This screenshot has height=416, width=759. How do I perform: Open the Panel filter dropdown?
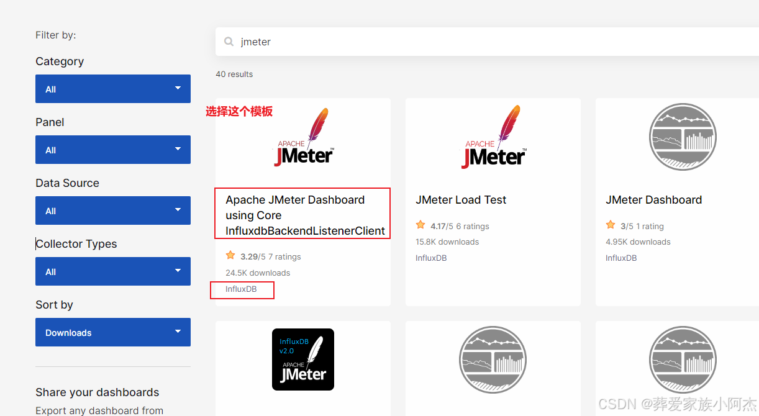point(113,150)
